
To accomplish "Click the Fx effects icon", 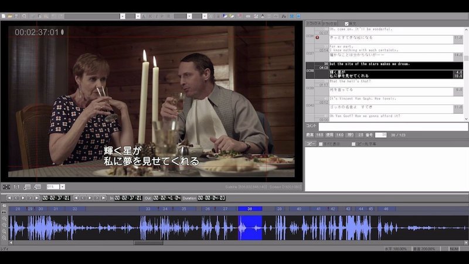I will point(284,16).
